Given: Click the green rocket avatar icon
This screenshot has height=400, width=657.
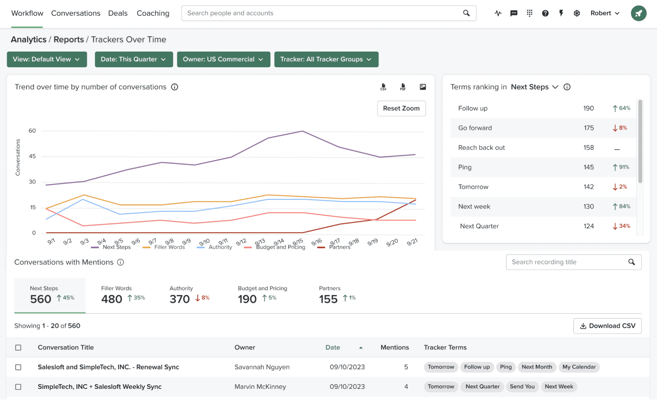Looking at the screenshot, I should [x=639, y=13].
